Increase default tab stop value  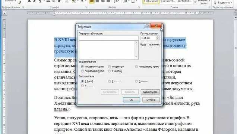point(158,37)
